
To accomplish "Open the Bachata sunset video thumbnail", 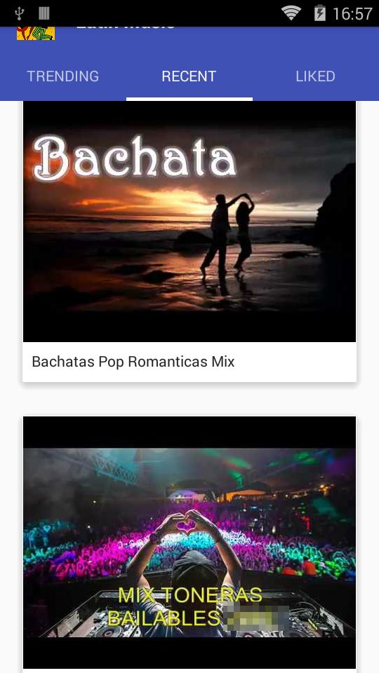I will [x=189, y=222].
